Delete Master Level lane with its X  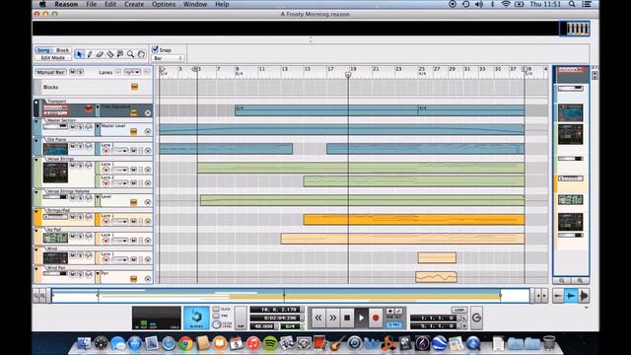point(148,131)
